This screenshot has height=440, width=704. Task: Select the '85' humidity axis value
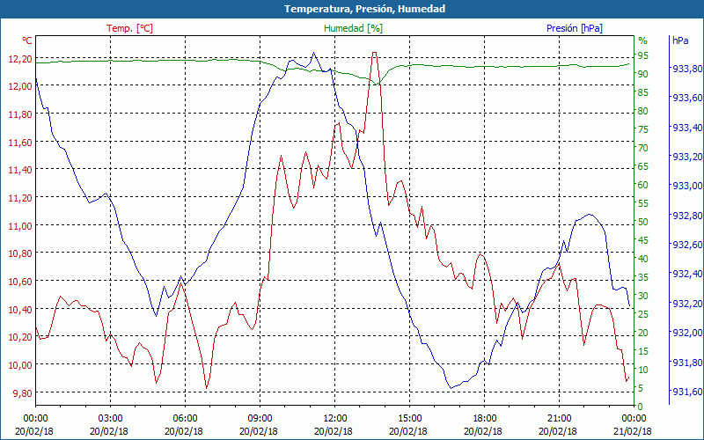coord(643,92)
